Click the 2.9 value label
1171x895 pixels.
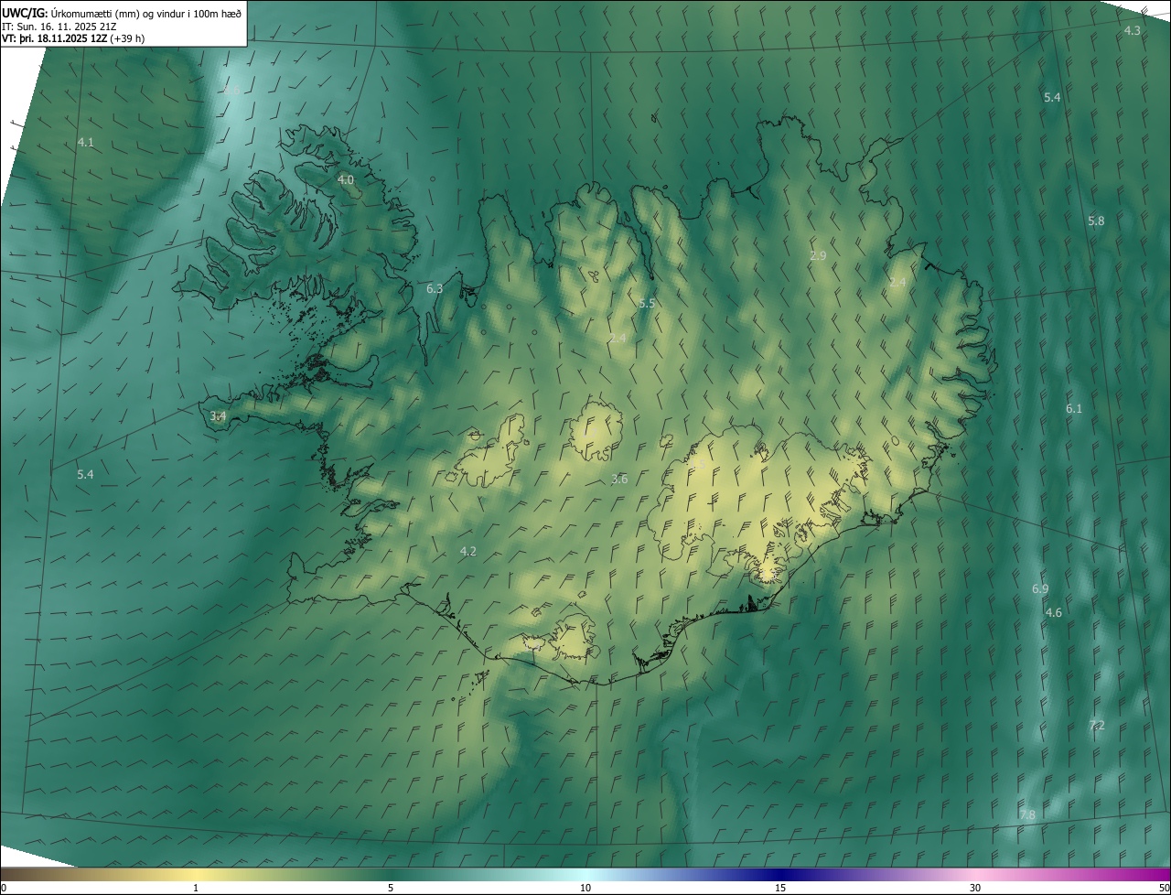[x=818, y=256]
